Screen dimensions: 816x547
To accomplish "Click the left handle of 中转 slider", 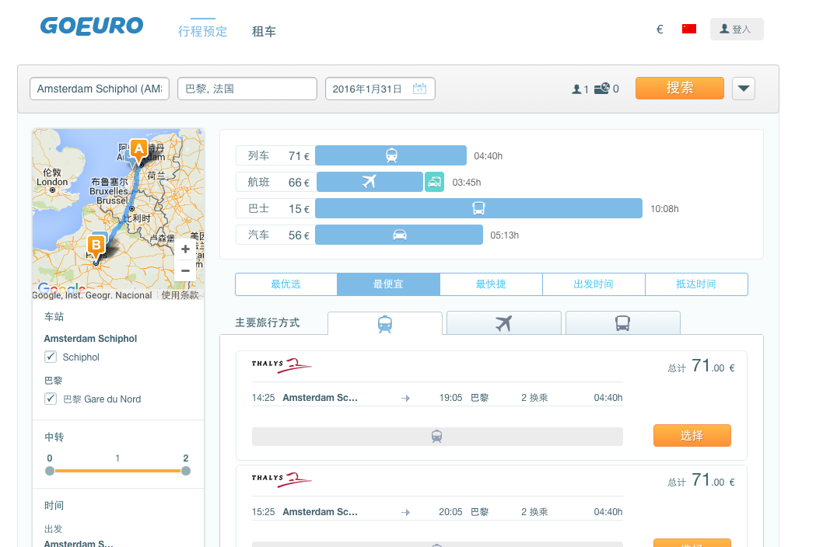I will (x=50, y=471).
